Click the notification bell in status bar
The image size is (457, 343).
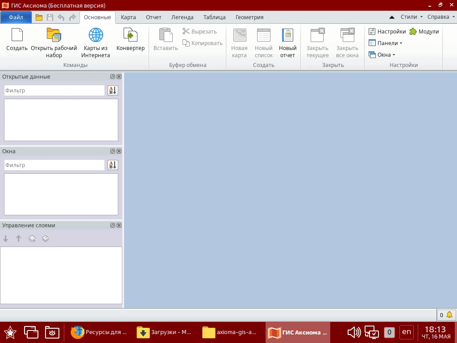[x=449, y=315]
